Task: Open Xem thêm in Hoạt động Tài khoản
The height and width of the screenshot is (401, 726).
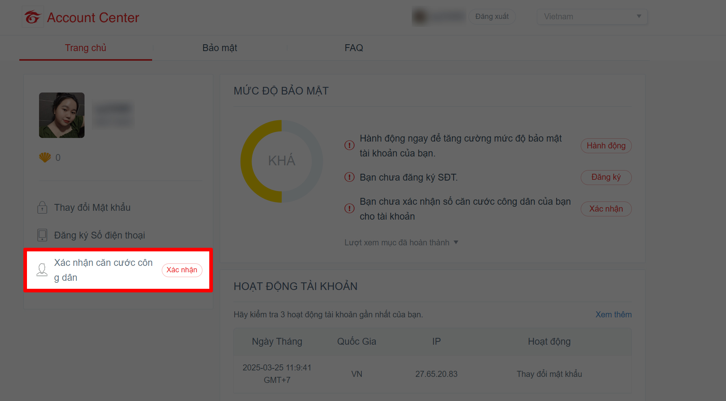Action: pyautogui.click(x=613, y=315)
